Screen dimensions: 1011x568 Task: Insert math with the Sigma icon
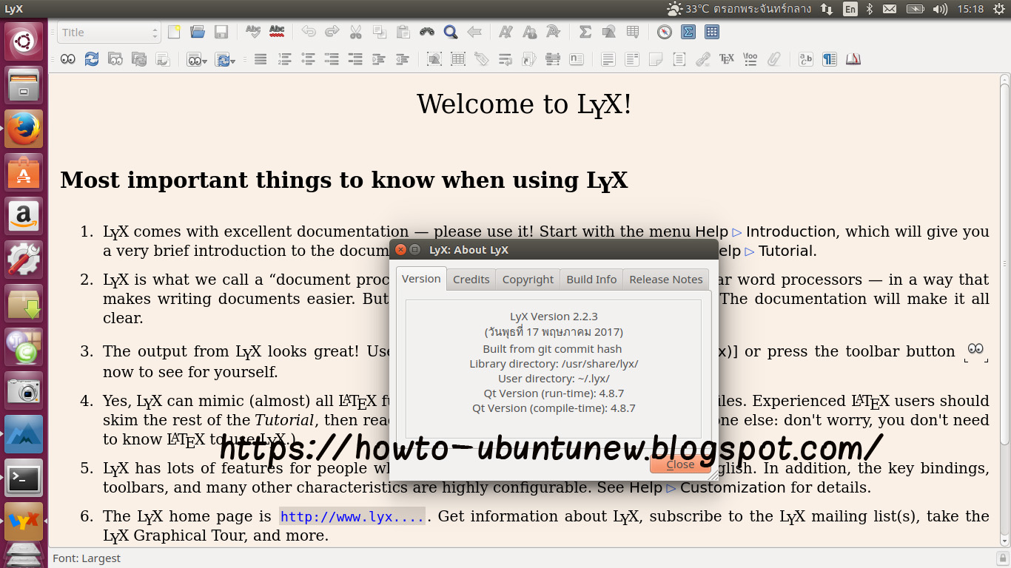(585, 32)
